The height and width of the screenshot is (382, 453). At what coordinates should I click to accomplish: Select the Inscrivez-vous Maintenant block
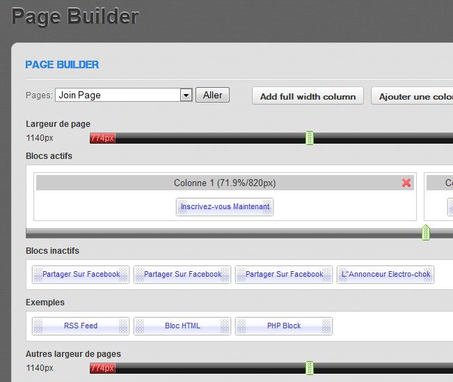tap(225, 207)
